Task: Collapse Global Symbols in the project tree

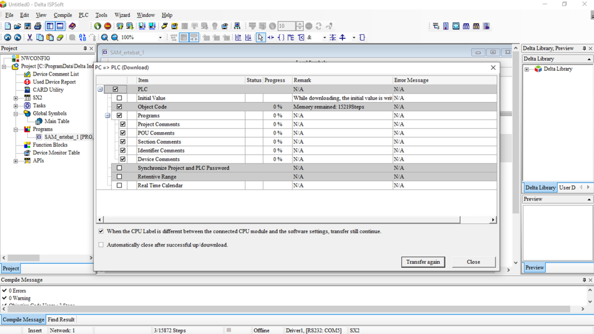Action: pos(16,114)
